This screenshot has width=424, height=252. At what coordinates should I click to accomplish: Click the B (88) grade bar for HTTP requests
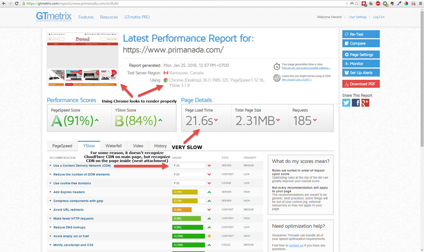[188, 219]
